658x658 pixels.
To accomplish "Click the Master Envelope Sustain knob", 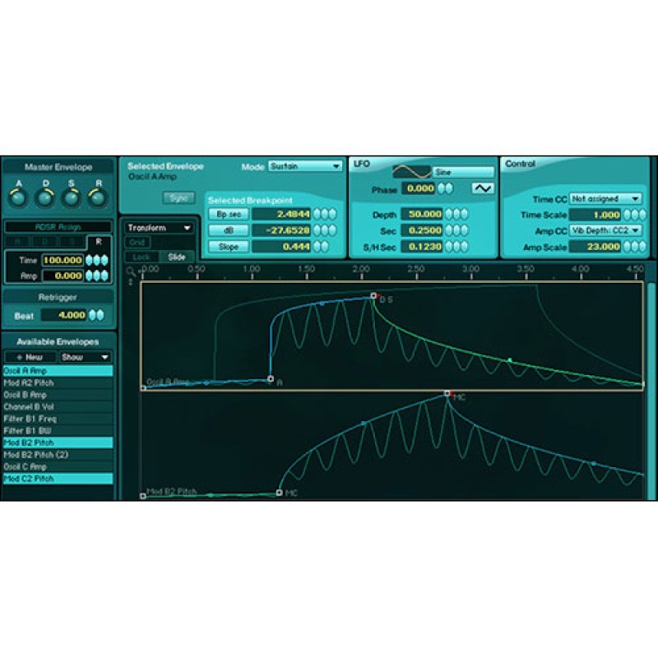I will pos(72,198).
